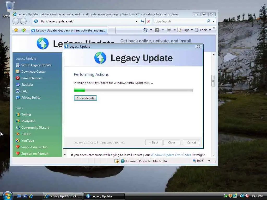Click the Close button in dialog footer

[172, 142]
